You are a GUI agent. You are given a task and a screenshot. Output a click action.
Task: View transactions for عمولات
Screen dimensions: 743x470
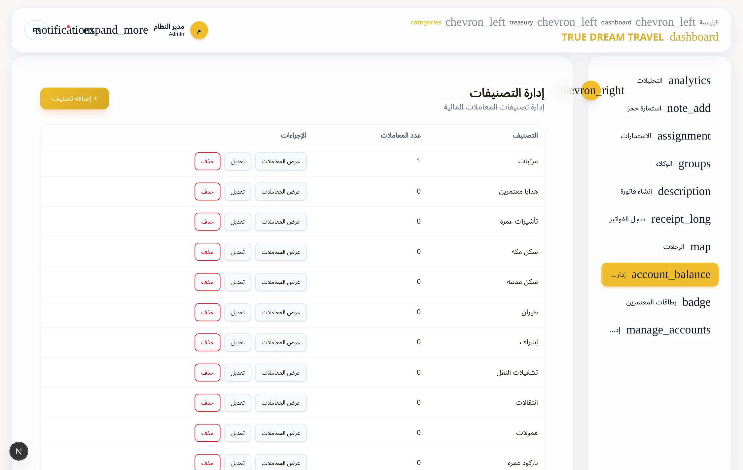pos(281,433)
